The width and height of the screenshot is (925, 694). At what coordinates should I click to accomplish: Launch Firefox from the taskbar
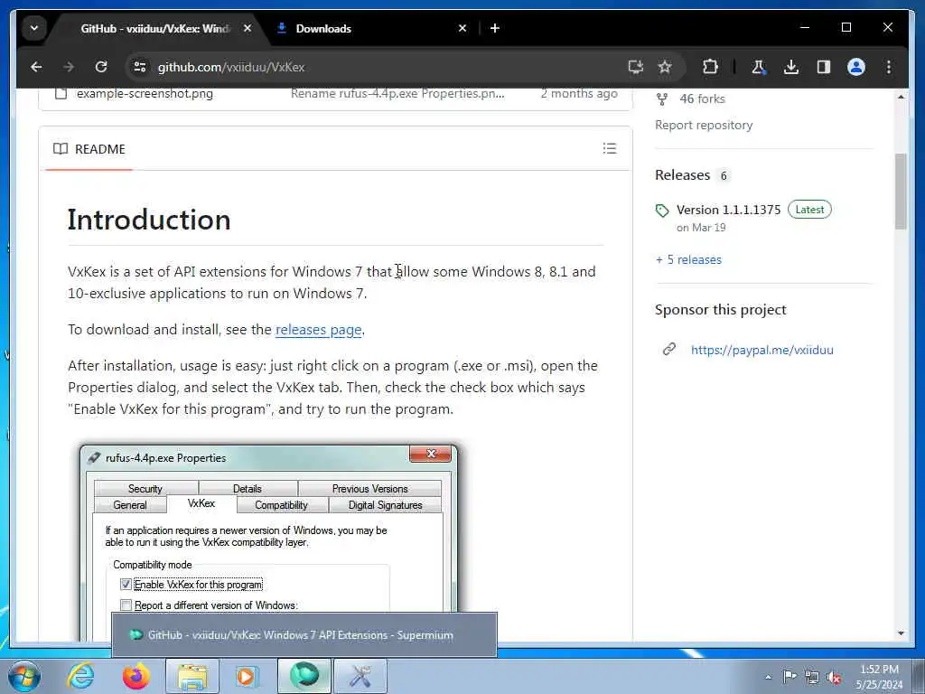tap(135, 676)
